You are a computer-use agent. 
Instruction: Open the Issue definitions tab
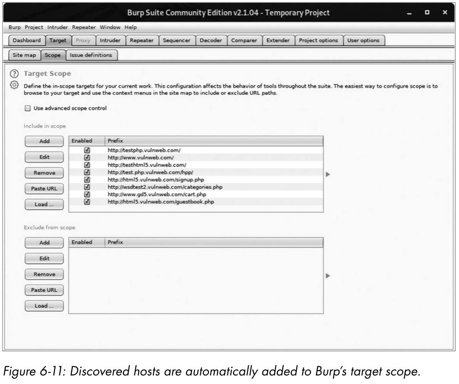91,55
